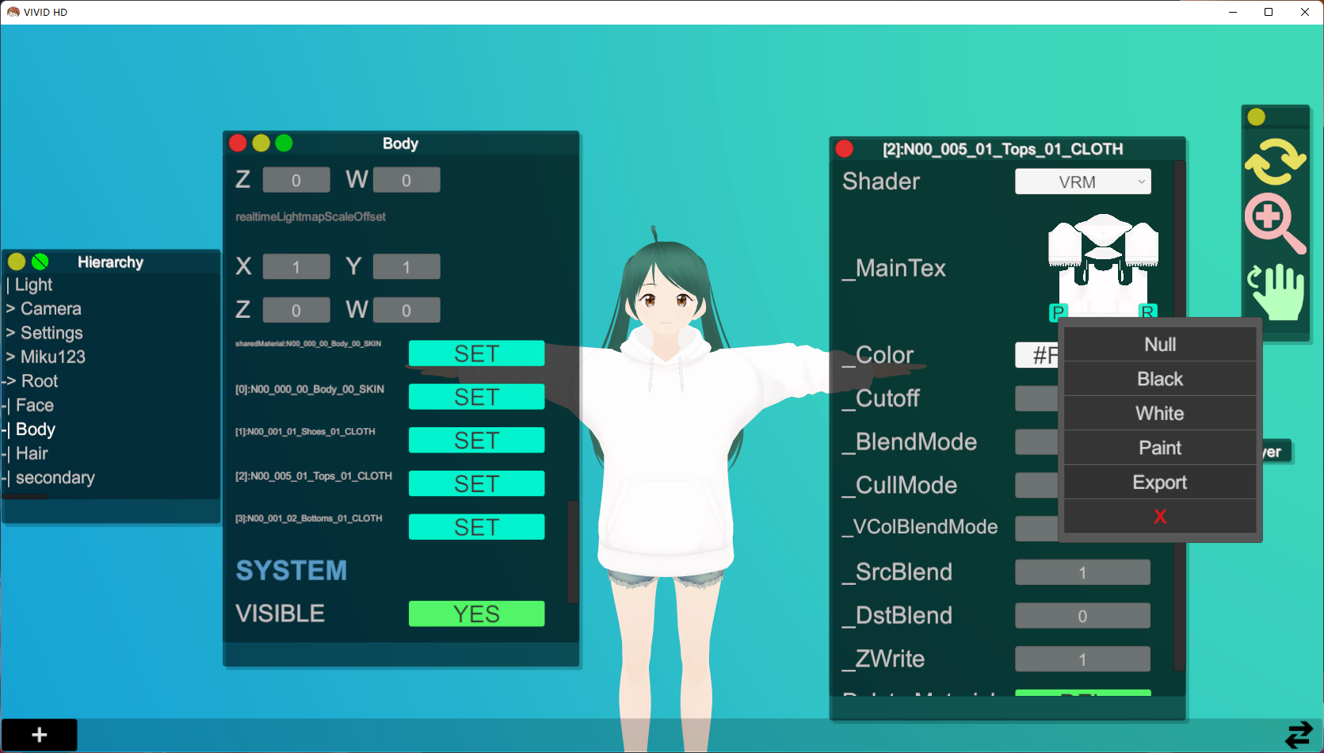Click the yellow dot in Hierarchy panel
The height and width of the screenshot is (753, 1324).
pos(17,262)
